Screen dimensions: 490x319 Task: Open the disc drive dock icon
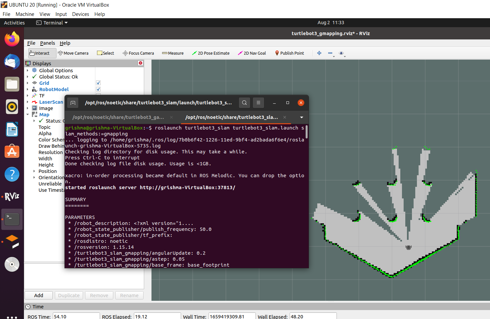(12, 264)
